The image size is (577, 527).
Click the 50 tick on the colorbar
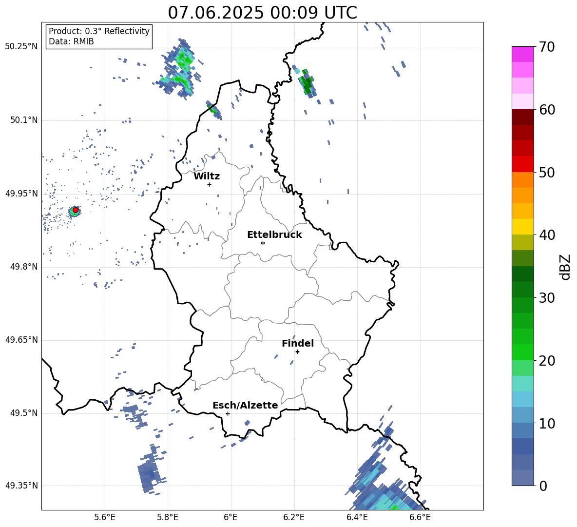pos(547,172)
